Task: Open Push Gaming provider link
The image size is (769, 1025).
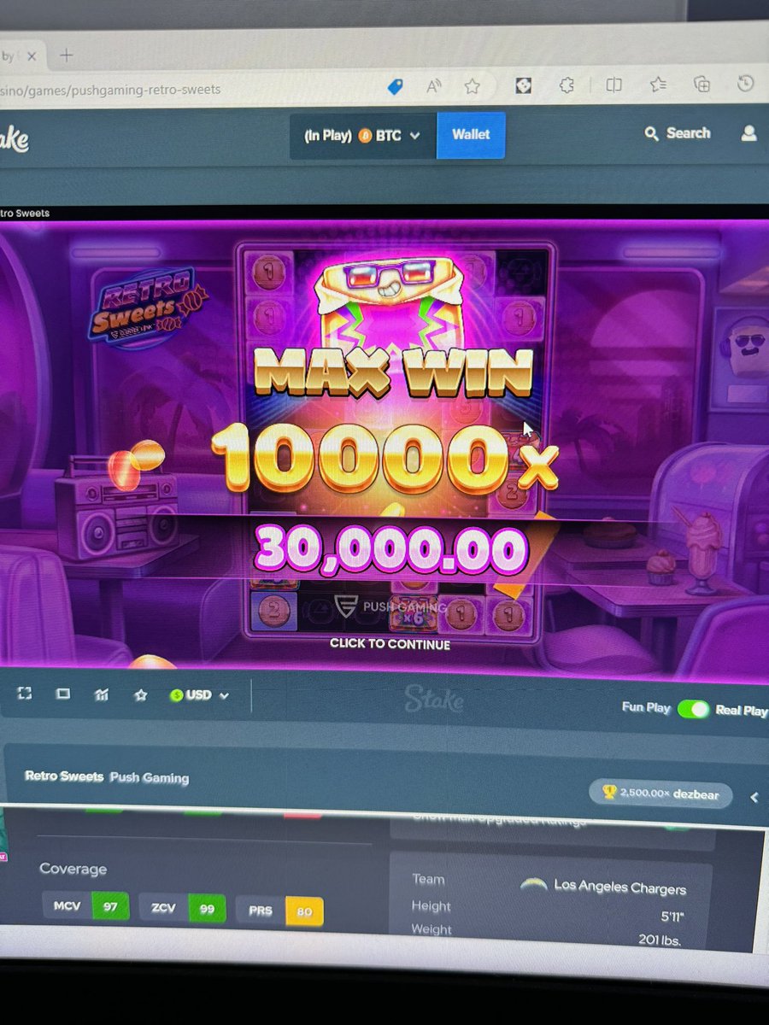Action: pos(149,778)
